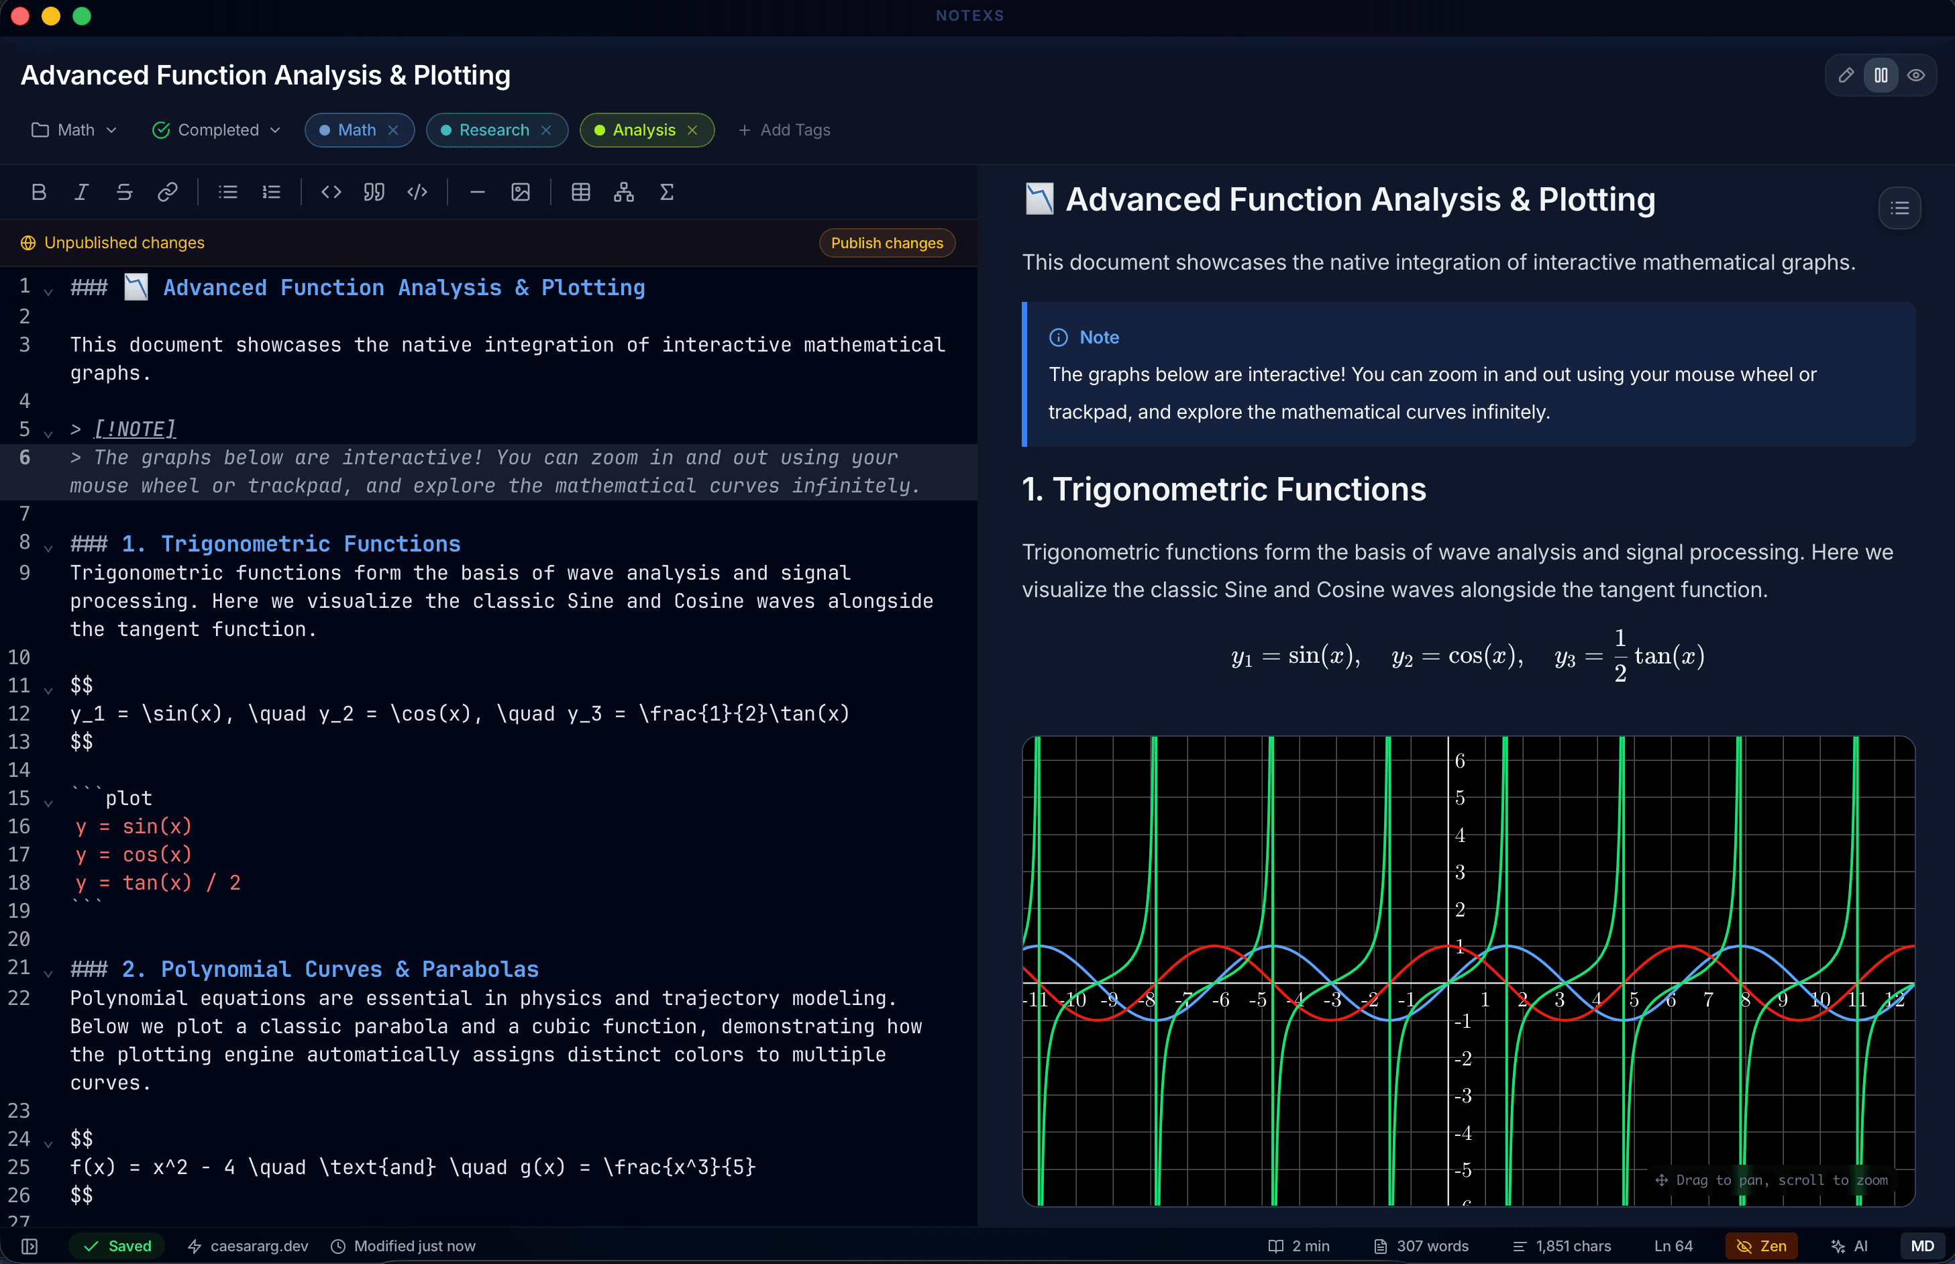Toggle the MD markdown mode button
Screen dimensions: 1955x1264
tap(1922, 1246)
